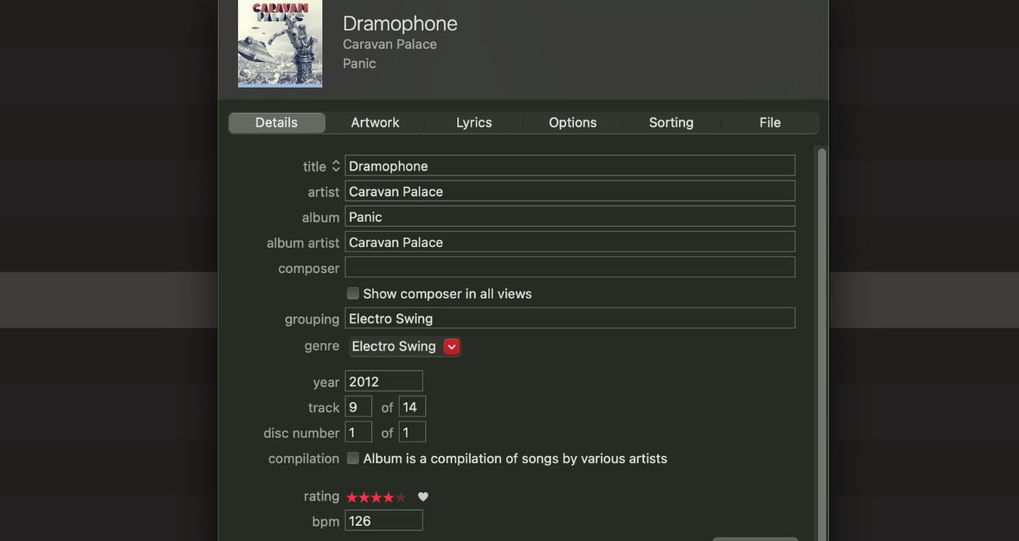Click the first rating star
This screenshot has height=541, width=1019.
coord(352,497)
